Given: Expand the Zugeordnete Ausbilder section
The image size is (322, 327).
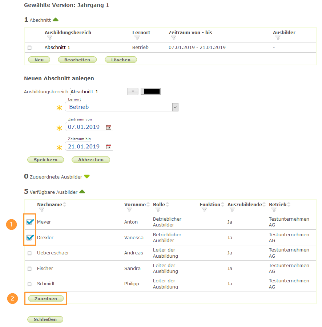Looking at the screenshot, I should coord(86,176).
